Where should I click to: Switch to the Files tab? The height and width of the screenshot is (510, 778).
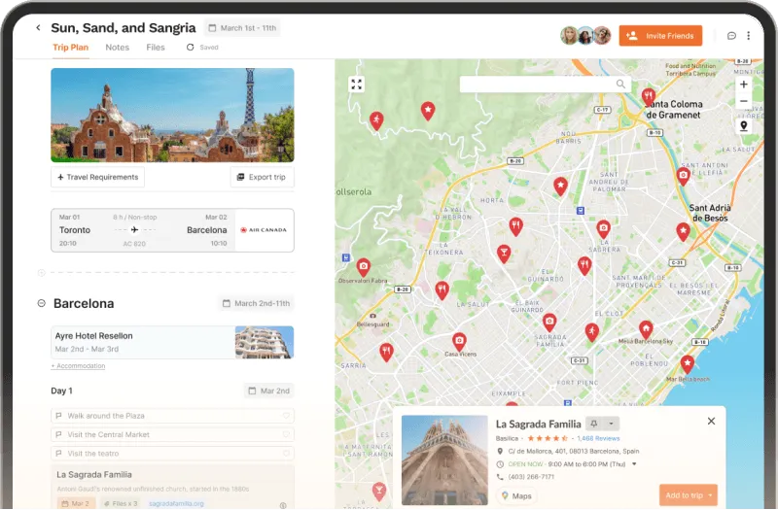click(156, 48)
